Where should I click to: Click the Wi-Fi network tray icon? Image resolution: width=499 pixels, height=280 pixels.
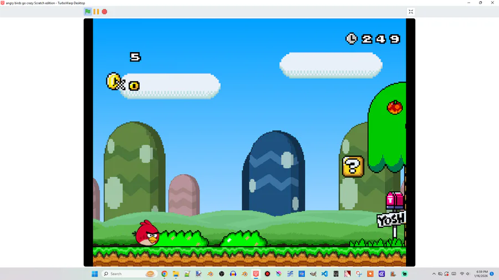point(462,274)
